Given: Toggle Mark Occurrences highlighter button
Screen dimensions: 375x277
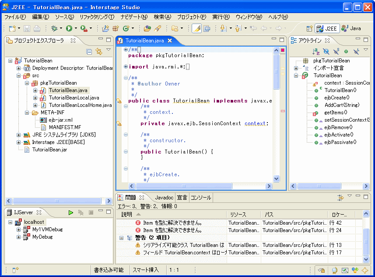Looking at the screenshot, I should click(196, 29).
